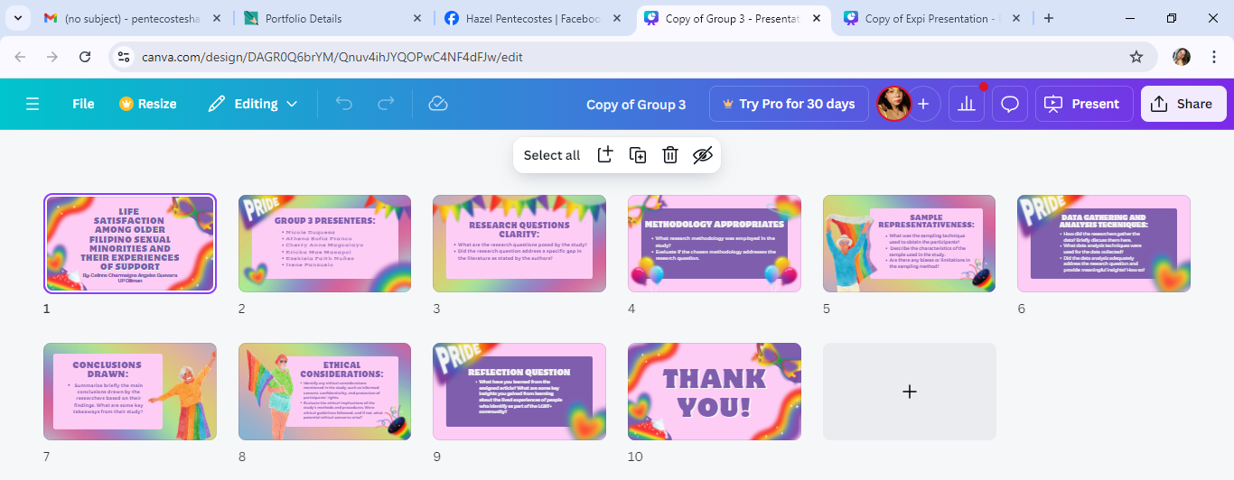Open the user profile avatar in Canva header

point(893,104)
